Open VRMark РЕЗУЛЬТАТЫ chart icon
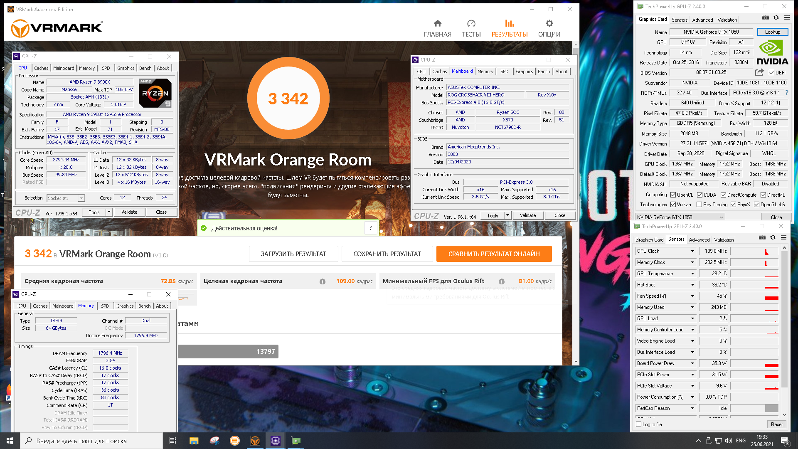The height and width of the screenshot is (449, 798). [x=510, y=24]
